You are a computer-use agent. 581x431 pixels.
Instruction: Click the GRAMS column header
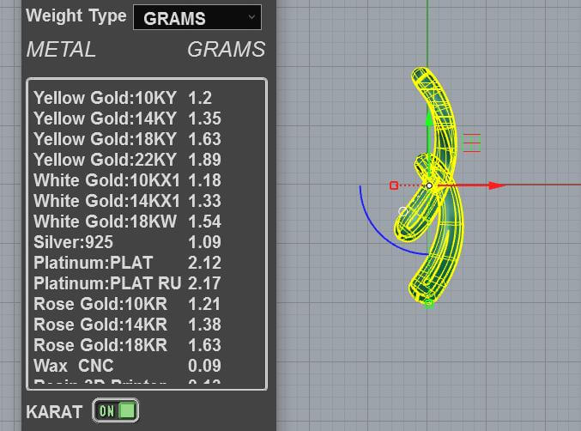click(x=226, y=49)
